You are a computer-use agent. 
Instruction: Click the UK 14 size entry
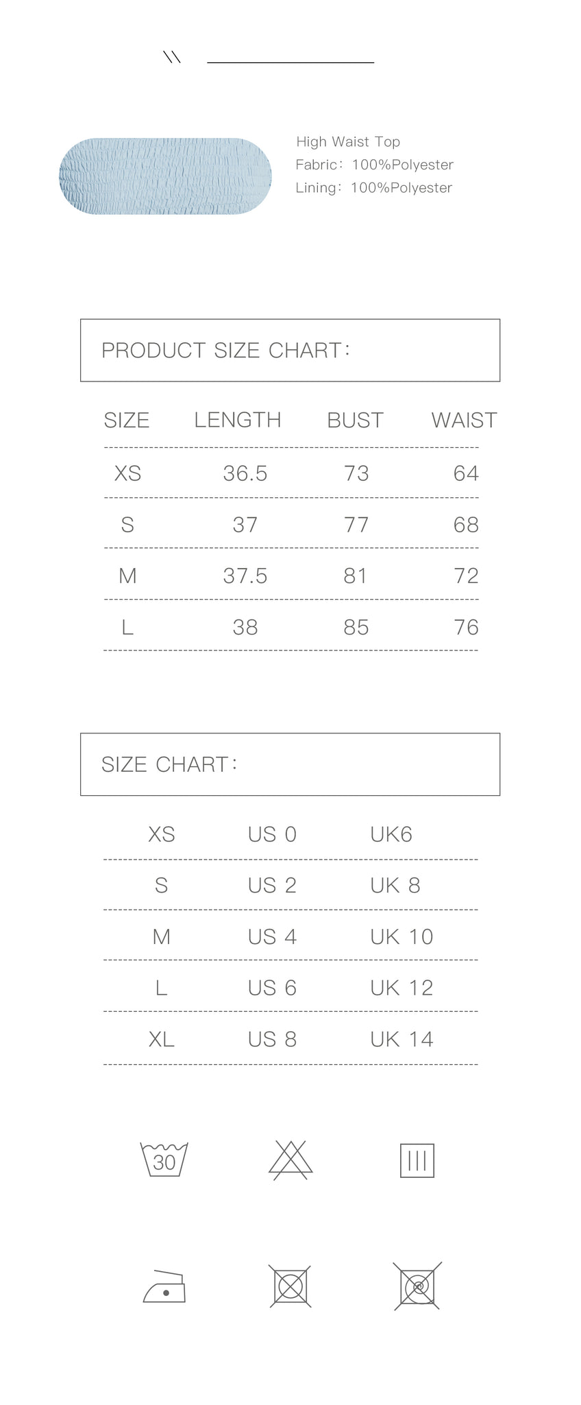401,1039
